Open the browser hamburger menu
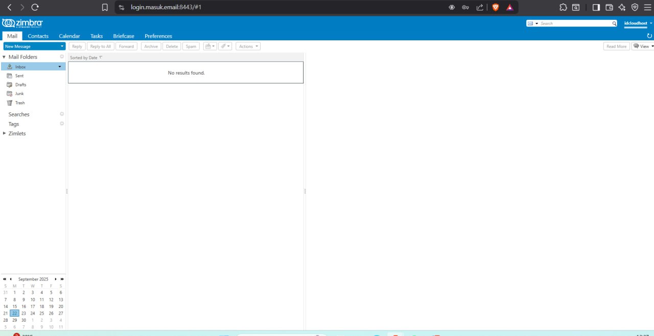Viewport: 654px width, 336px height. coord(648,7)
